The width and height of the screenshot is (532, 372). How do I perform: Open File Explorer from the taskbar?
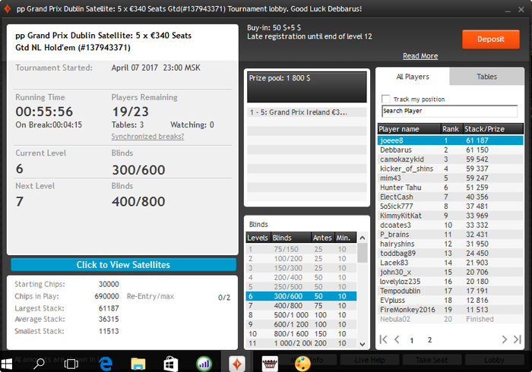pos(138,364)
